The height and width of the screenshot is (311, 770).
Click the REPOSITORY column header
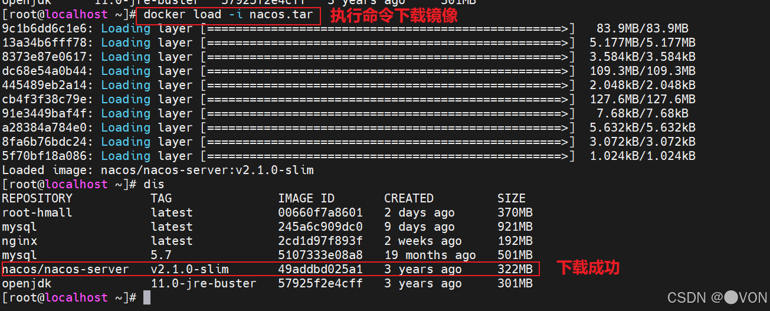click(x=37, y=198)
